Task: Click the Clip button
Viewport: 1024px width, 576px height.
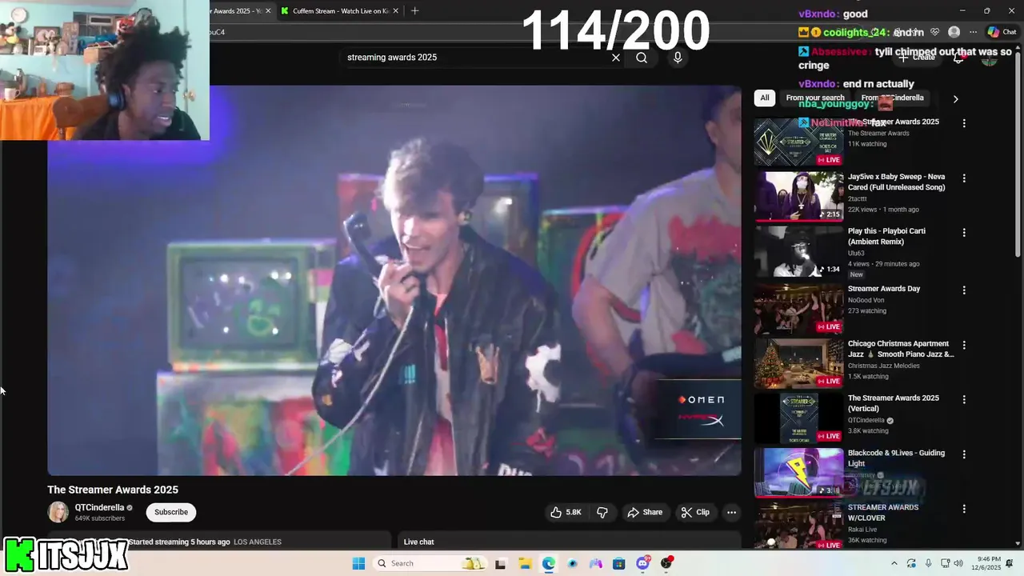Action: point(695,512)
